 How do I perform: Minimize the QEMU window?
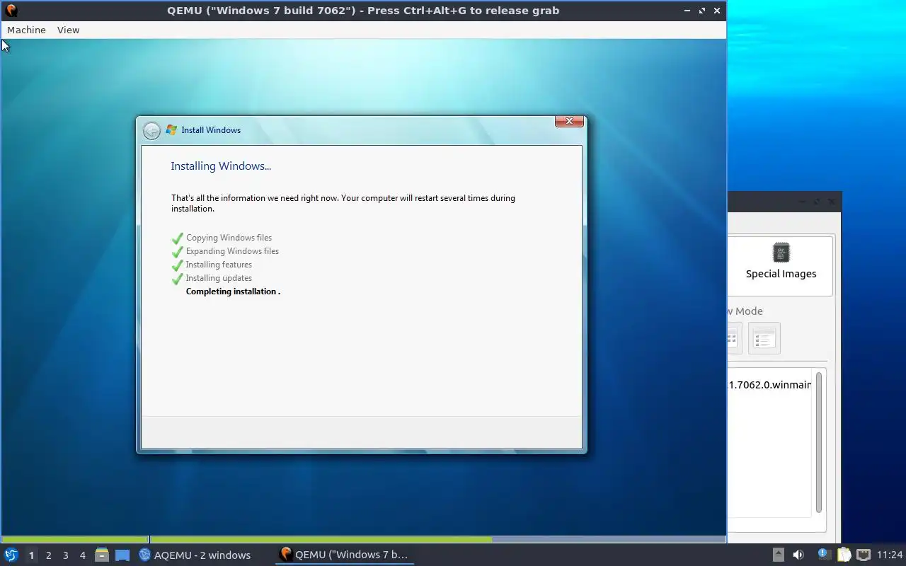click(x=688, y=11)
